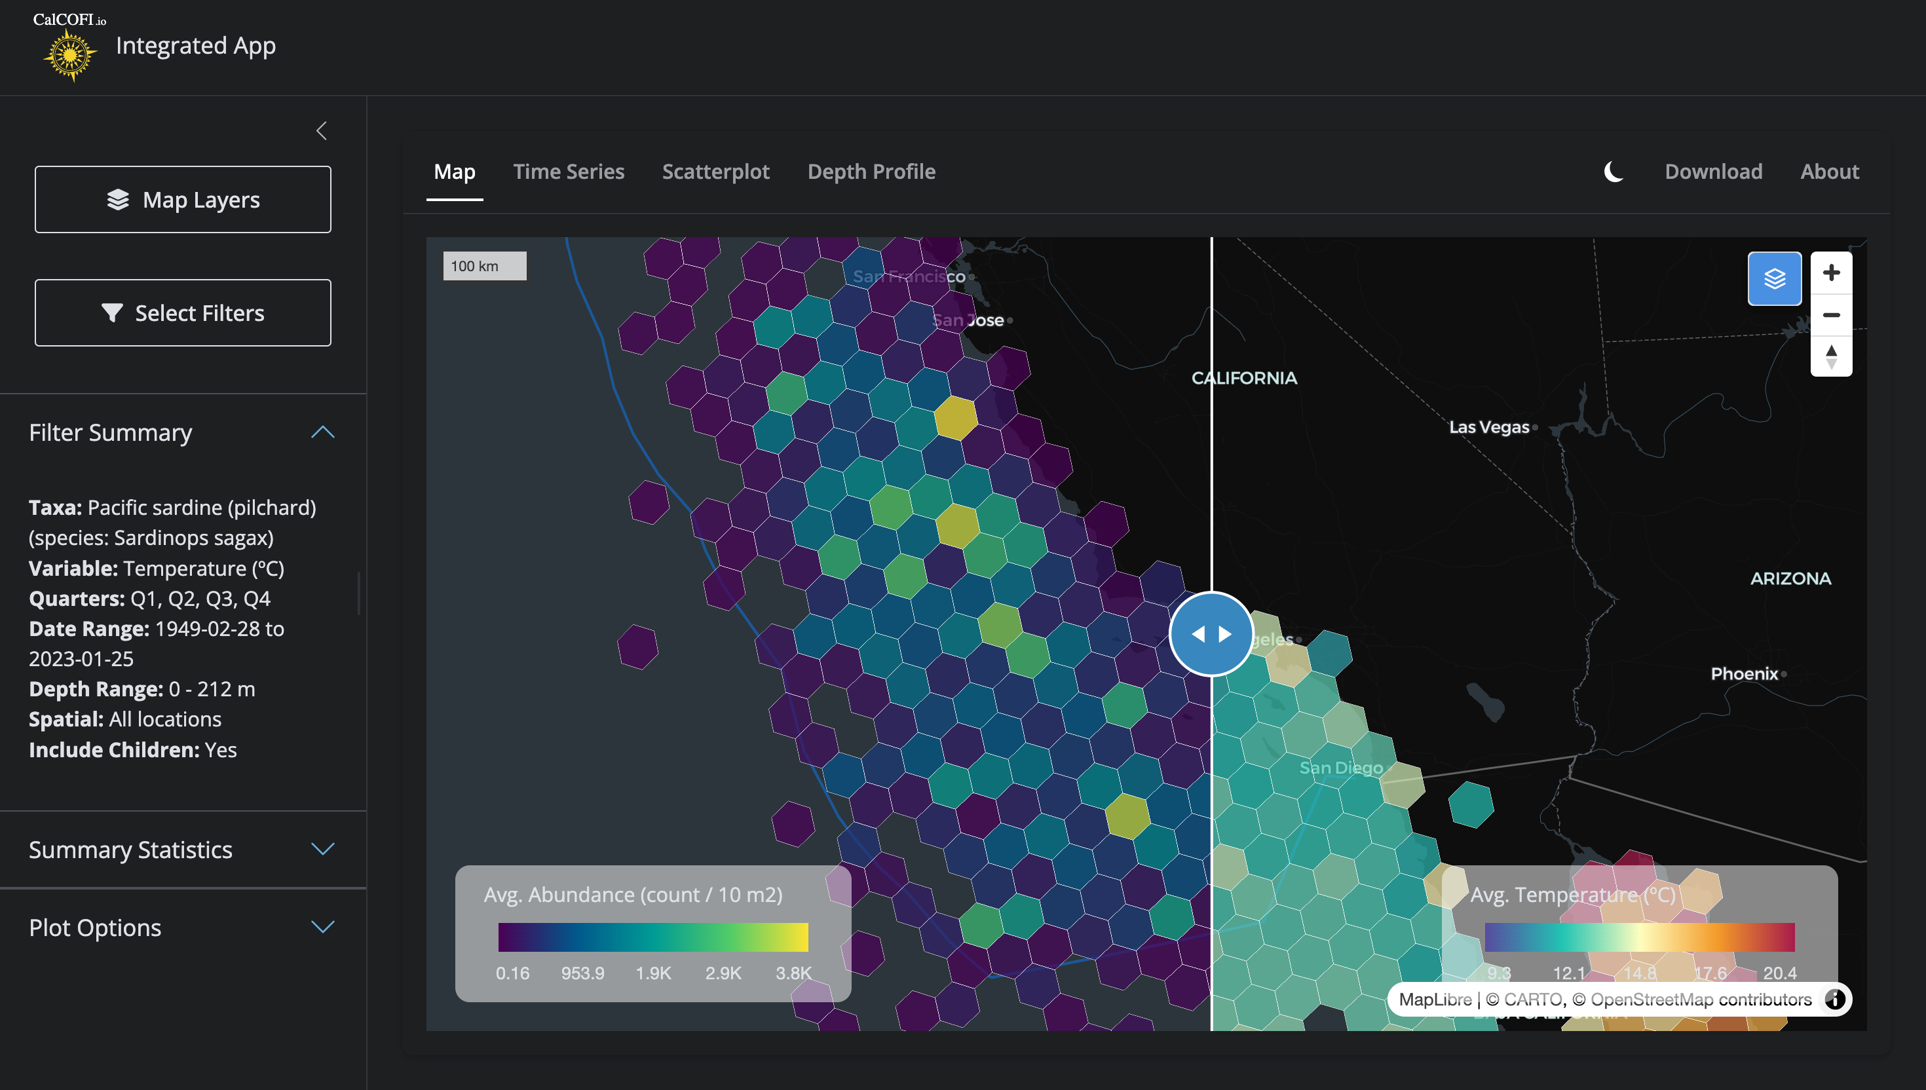Open the Depth Profile tab
Viewport: 1926px width, 1090px height.
pyautogui.click(x=871, y=172)
